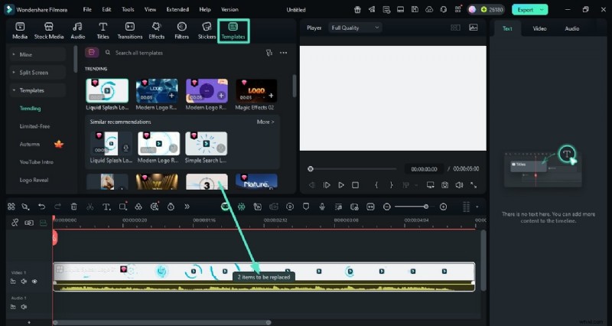This screenshot has width=612, height=326.
Task: Show more timeline tools via double chevron
Action: pyautogui.click(x=187, y=207)
